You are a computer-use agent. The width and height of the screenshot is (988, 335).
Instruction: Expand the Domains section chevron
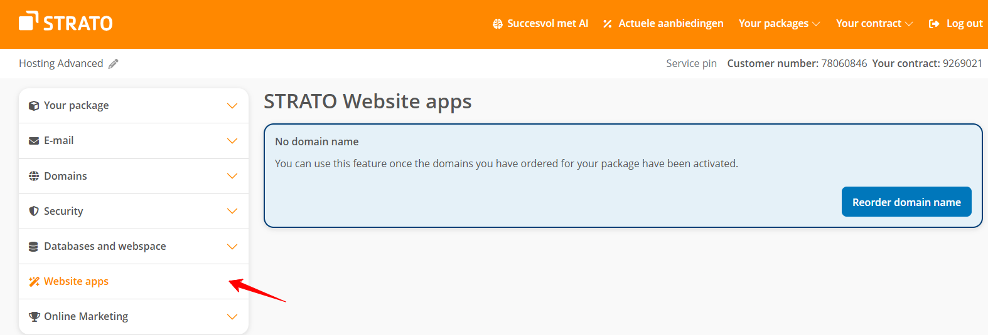click(x=232, y=176)
